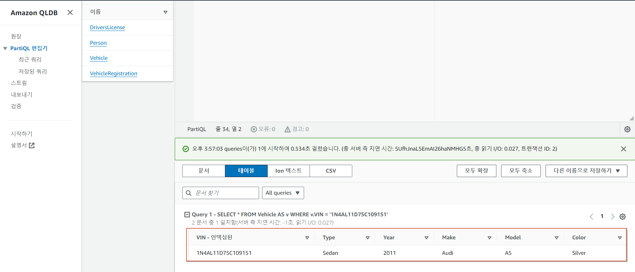Screen dimensions: 635x272
Task: Open 시작하기 page
Action: [x=22, y=134]
